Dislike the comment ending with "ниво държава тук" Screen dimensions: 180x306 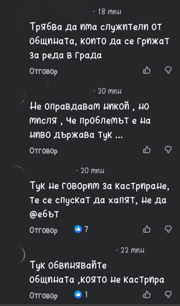pos(169,150)
